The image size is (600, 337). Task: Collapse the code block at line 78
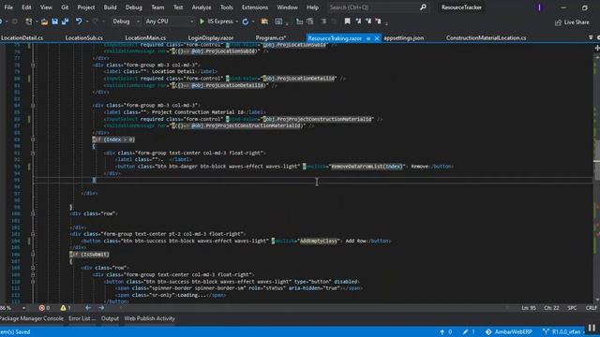(33, 65)
